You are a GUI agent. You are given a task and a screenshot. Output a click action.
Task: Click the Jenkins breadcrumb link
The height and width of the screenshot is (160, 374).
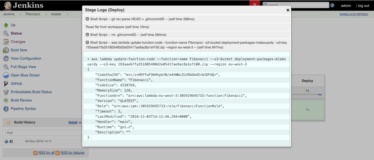coord(9,14)
